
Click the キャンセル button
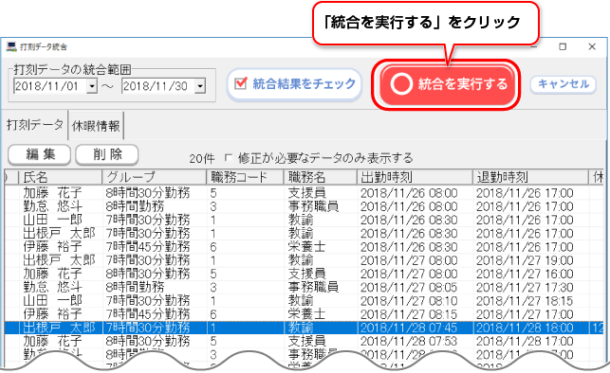tap(563, 84)
